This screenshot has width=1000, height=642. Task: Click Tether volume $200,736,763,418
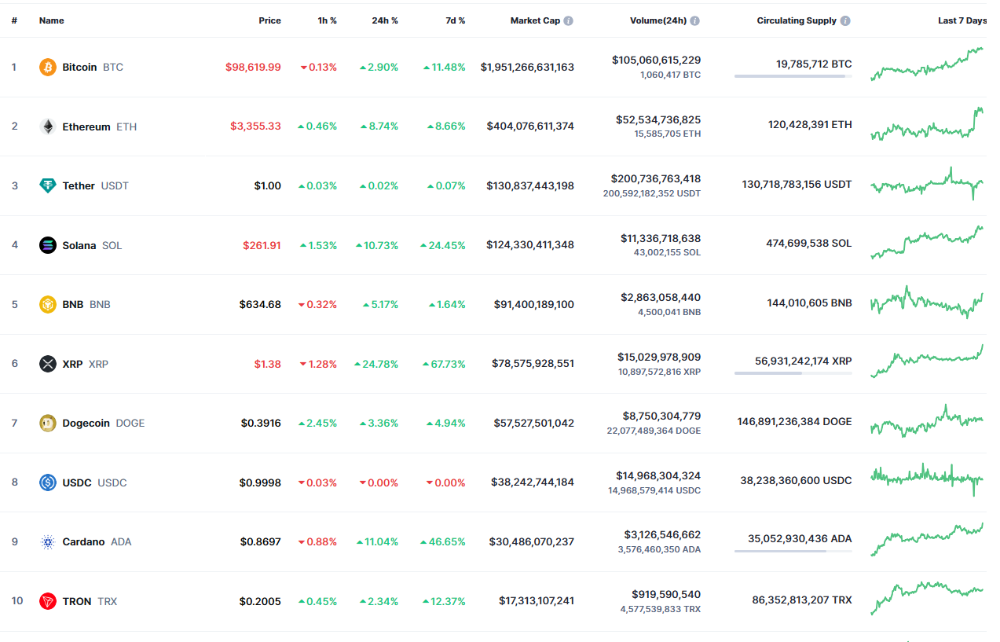656,179
